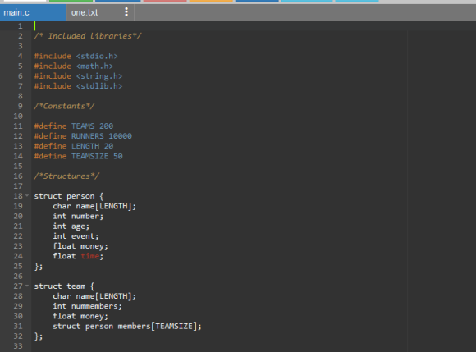Click the #include <math.h> line
The height and width of the screenshot is (352, 476).
[x=74, y=66]
